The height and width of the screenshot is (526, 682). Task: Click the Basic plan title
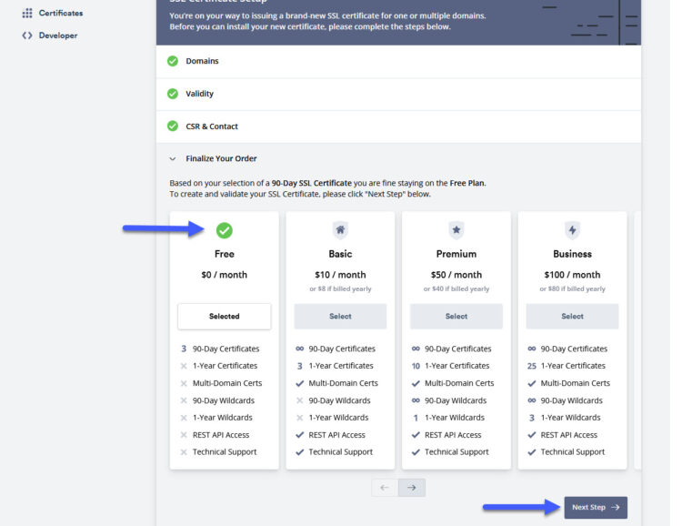click(340, 254)
